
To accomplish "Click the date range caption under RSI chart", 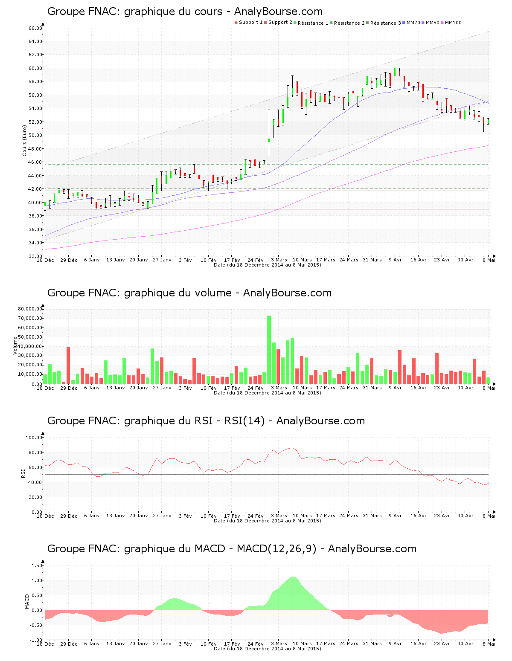I will tap(268, 521).
